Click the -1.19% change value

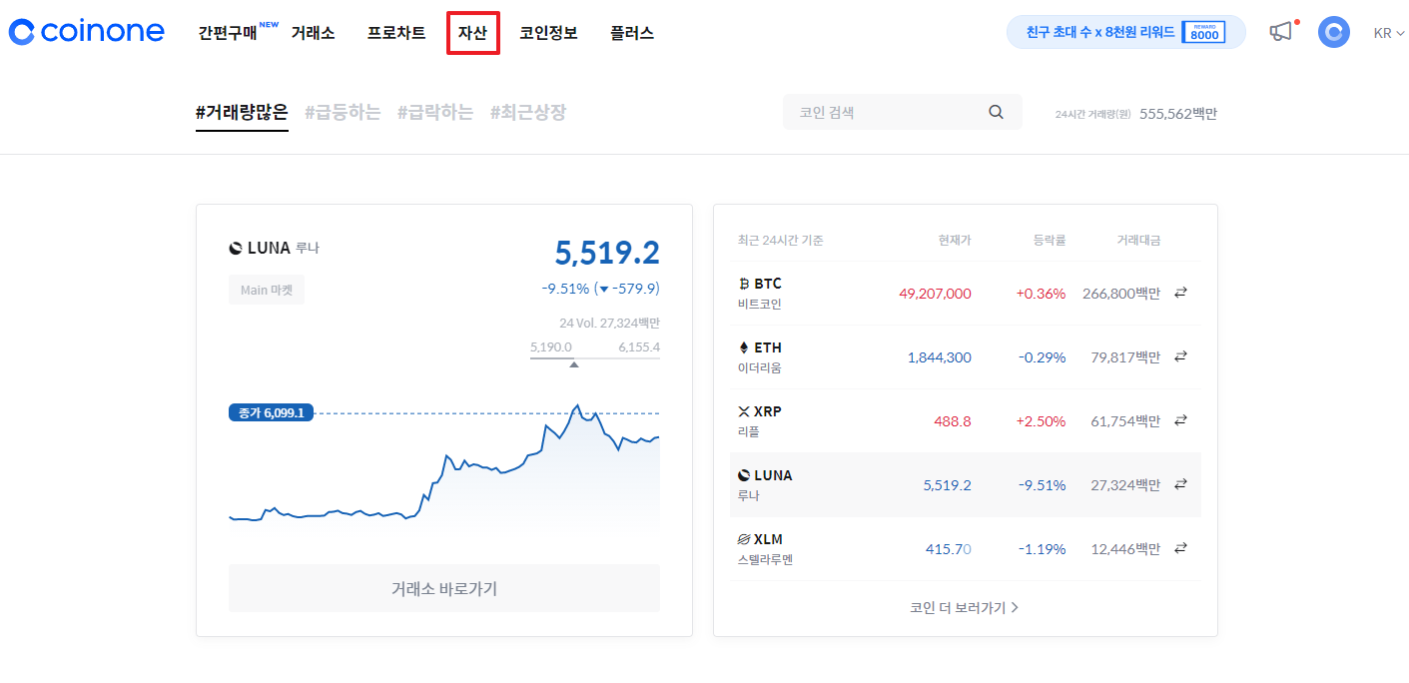tap(1042, 549)
